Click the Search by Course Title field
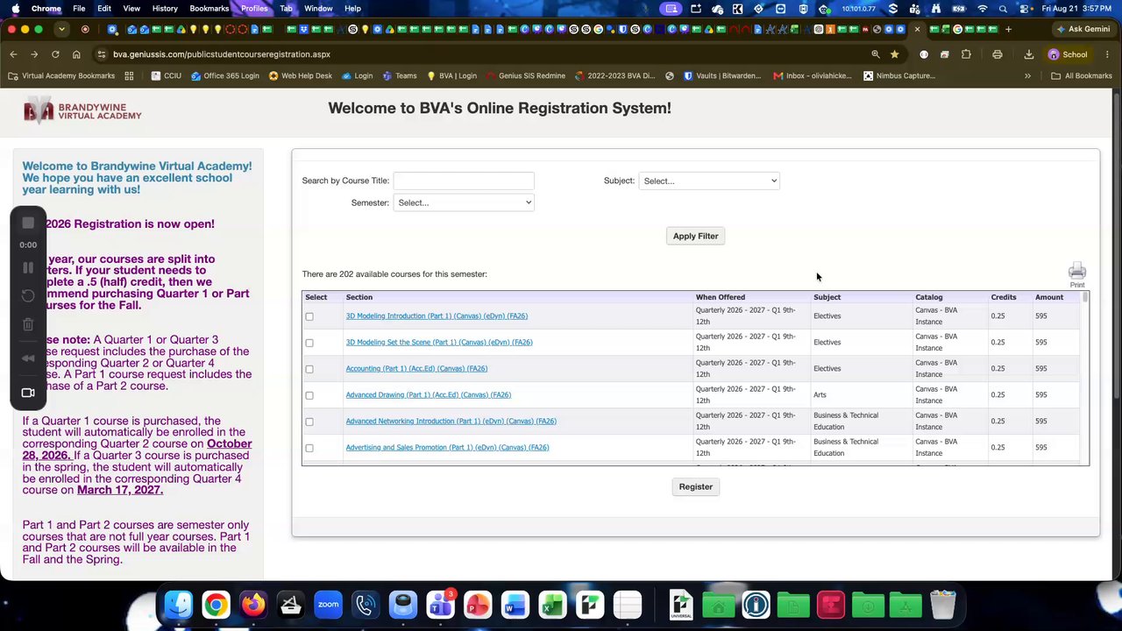 tap(463, 181)
